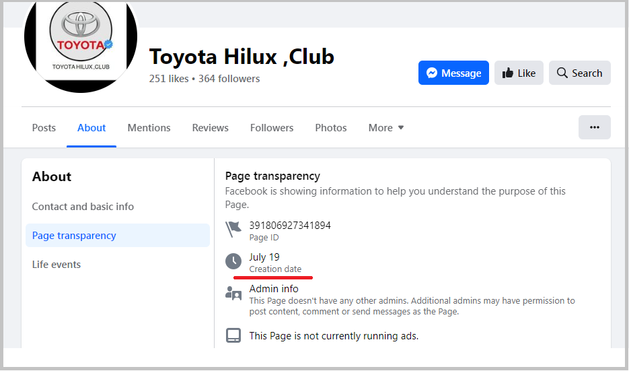
Task: Click the magnifier icon in Search button
Action: [x=562, y=73]
